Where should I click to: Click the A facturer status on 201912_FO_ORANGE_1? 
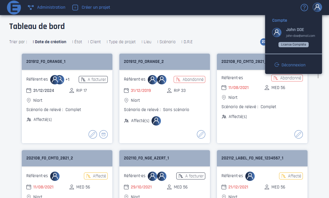click(x=93, y=79)
